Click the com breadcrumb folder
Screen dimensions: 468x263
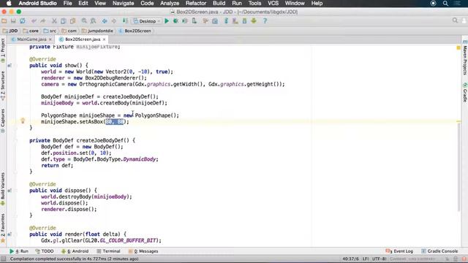69,31
